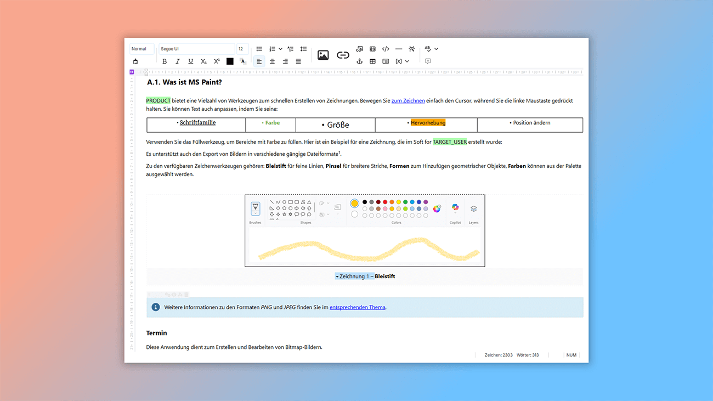Toggle bold formatting
Screen dimensions: 713x401
tap(165, 61)
